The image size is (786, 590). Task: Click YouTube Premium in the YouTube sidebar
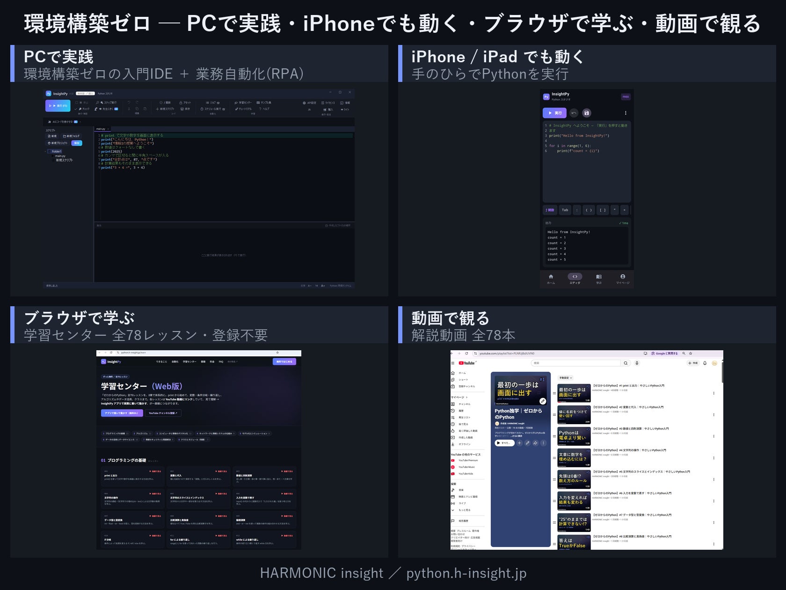(464, 460)
